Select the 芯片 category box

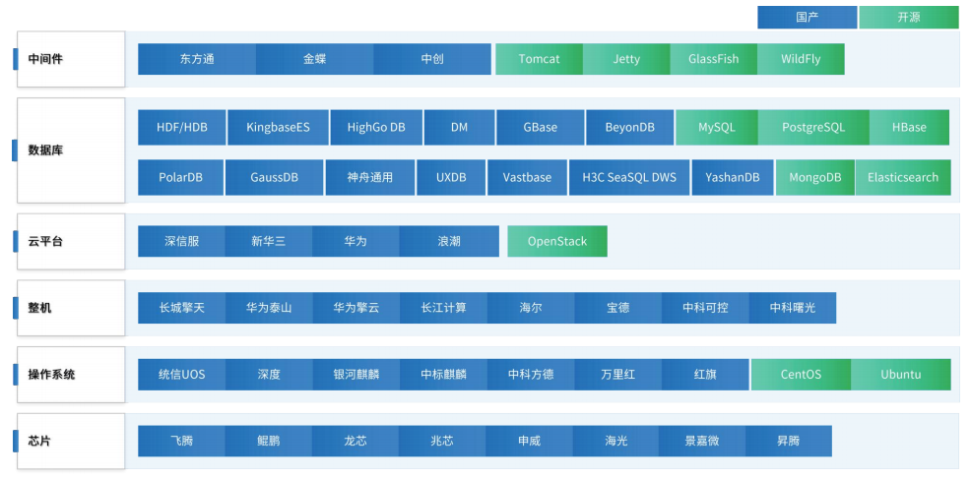pyautogui.click(x=71, y=441)
